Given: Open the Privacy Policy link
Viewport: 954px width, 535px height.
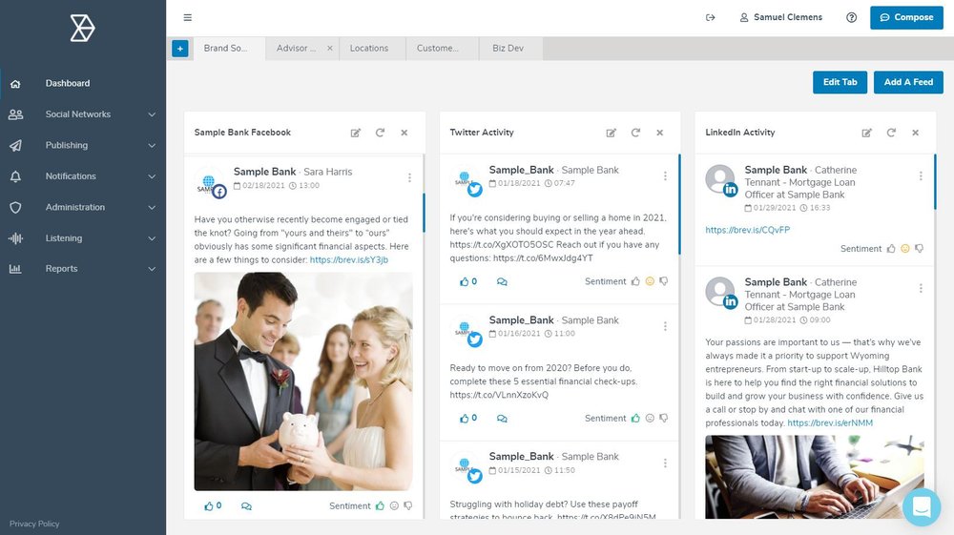Looking at the screenshot, I should (x=34, y=524).
